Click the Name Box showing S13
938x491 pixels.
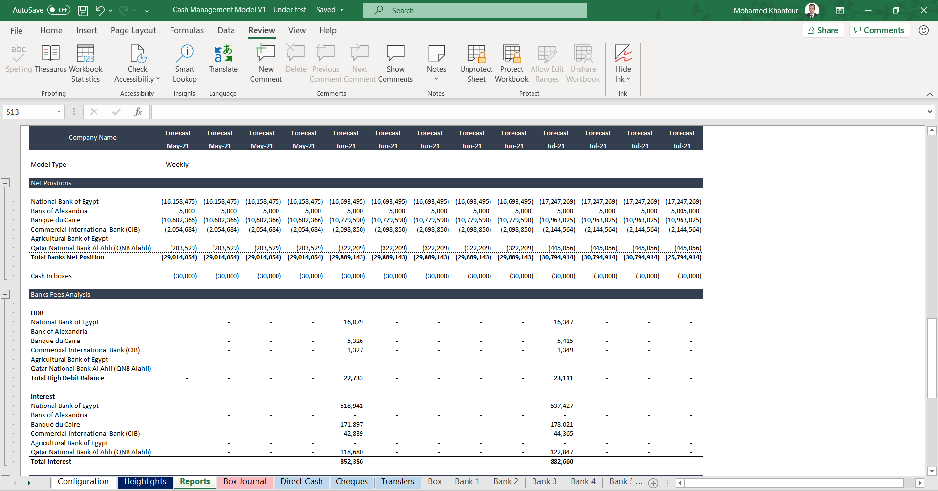[x=29, y=112]
